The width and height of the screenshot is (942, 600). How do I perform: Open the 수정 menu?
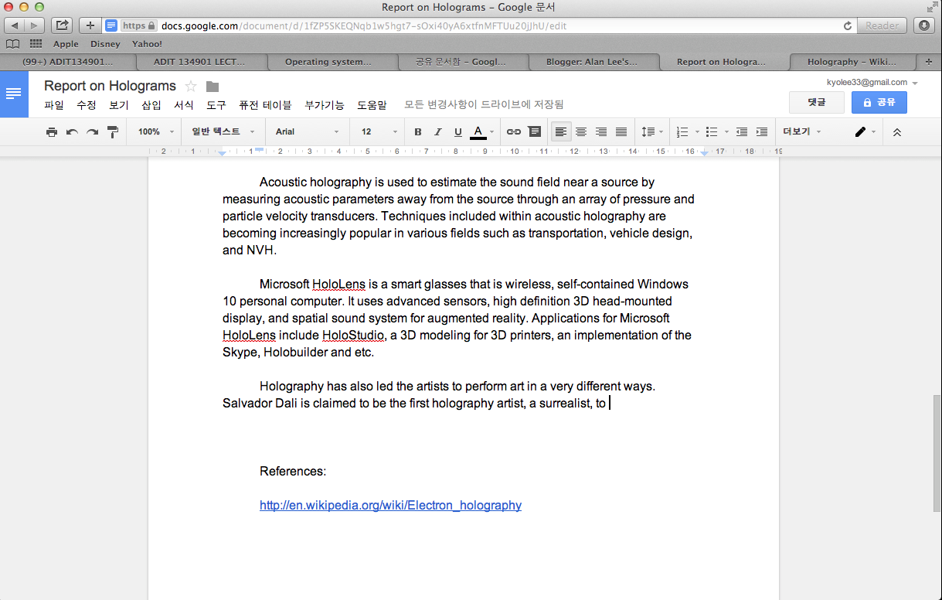click(x=87, y=105)
